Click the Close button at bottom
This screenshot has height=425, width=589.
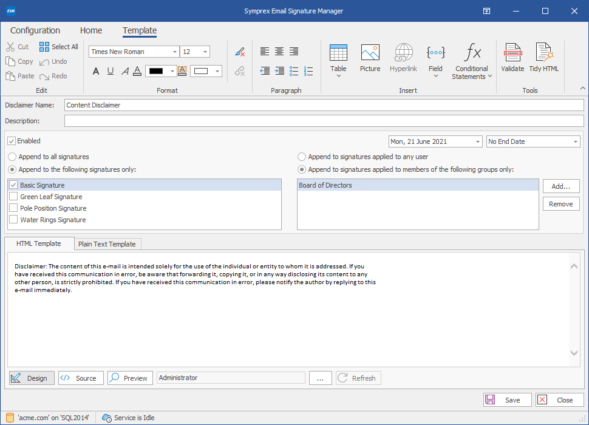tap(559, 400)
